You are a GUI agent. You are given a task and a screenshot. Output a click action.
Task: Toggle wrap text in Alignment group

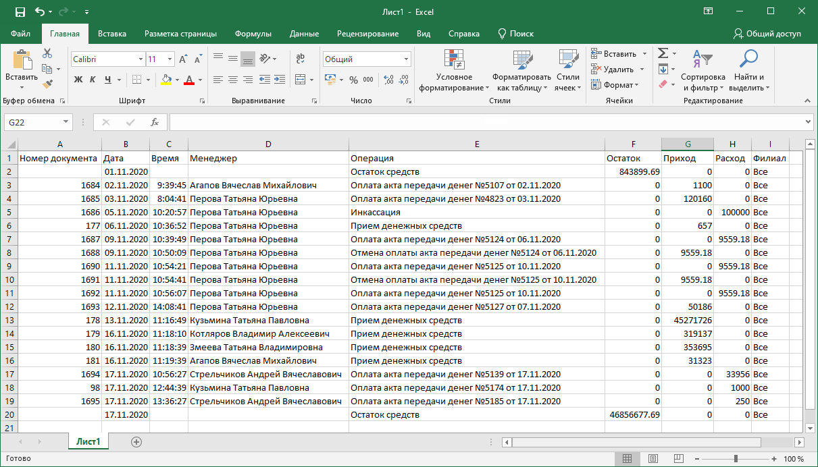tap(301, 59)
